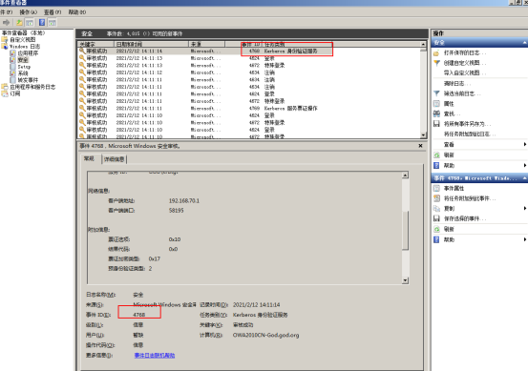Select the event row dated 14:11:12
This screenshot has width=528, height=371.
(x=249, y=72)
